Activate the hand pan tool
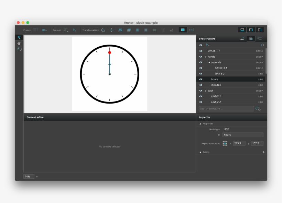The image size is (282, 203). (x=19, y=43)
